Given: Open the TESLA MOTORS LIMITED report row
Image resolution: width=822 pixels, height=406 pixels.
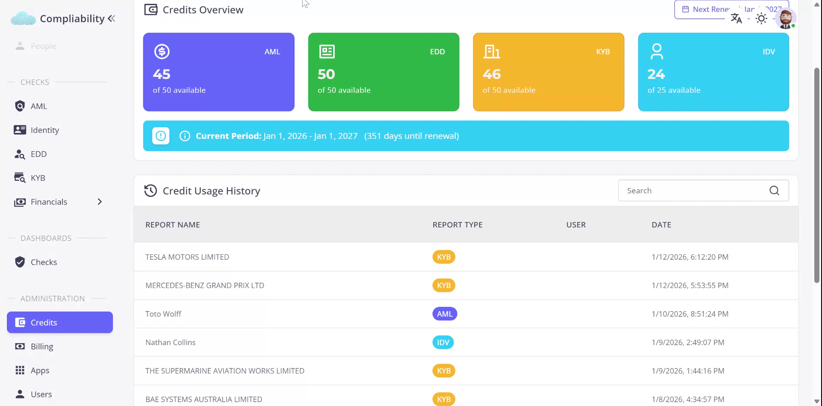Looking at the screenshot, I should [187, 257].
